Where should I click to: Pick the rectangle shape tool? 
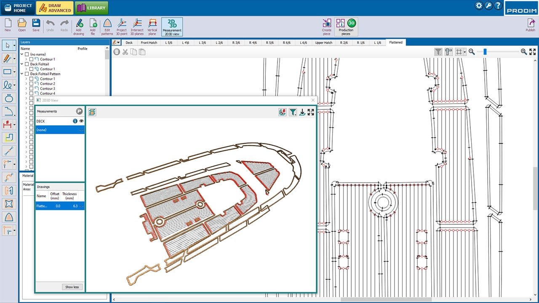(x=7, y=72)
